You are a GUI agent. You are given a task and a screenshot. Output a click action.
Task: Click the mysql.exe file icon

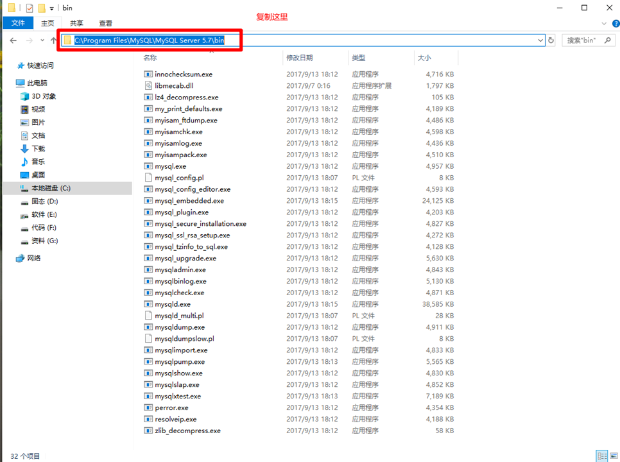(x=148, y=166)
